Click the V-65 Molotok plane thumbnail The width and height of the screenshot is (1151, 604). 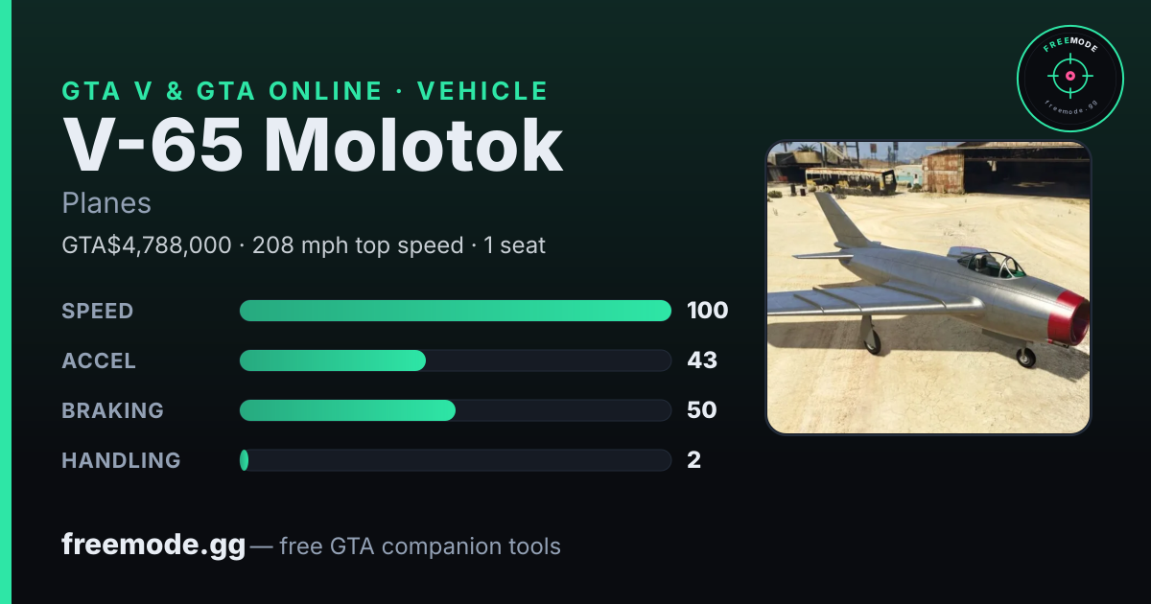[928, 288]
